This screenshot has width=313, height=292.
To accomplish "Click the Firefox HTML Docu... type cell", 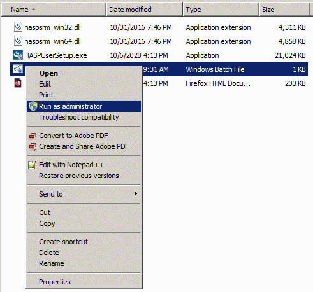I will point(218,83).
